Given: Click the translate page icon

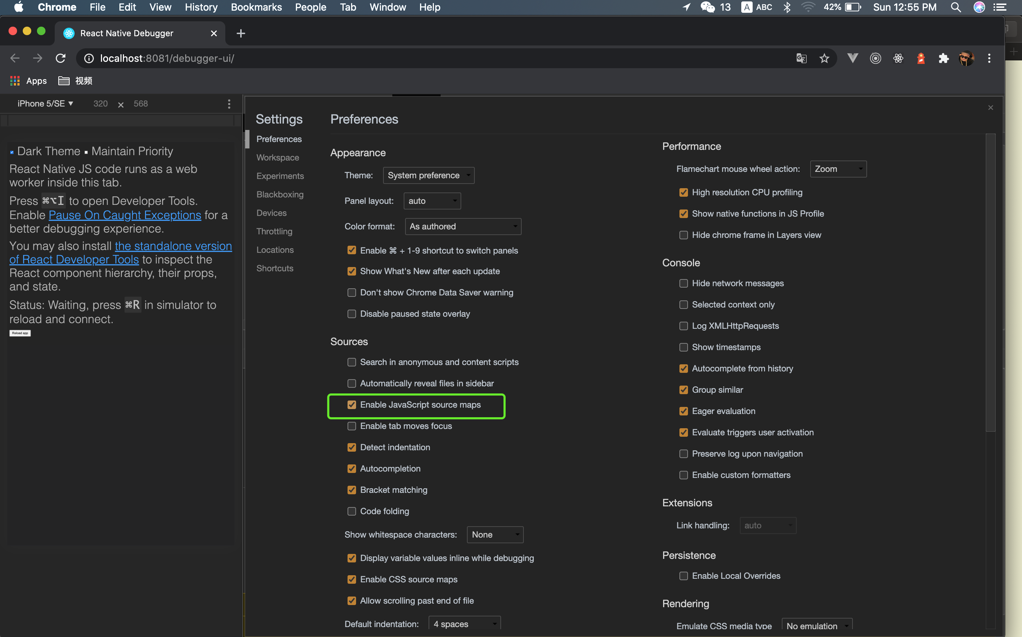Looking at the screenshot, I should 801,58.
